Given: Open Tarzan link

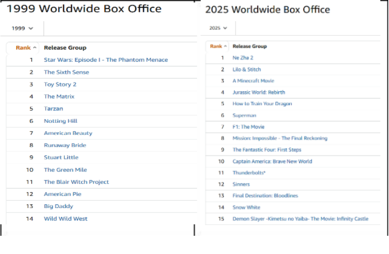Looking at the screenshot, I should (x=53, y=109).
